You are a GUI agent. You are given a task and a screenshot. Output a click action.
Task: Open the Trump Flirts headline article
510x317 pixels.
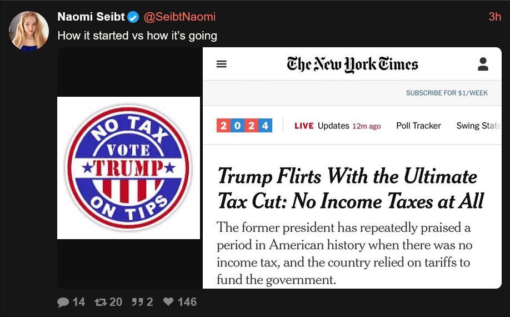pyautogui.click(x=351, y=189)
